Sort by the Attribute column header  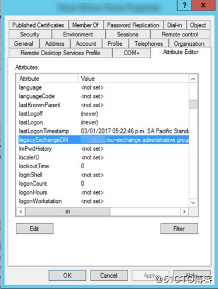coord(47,79)
